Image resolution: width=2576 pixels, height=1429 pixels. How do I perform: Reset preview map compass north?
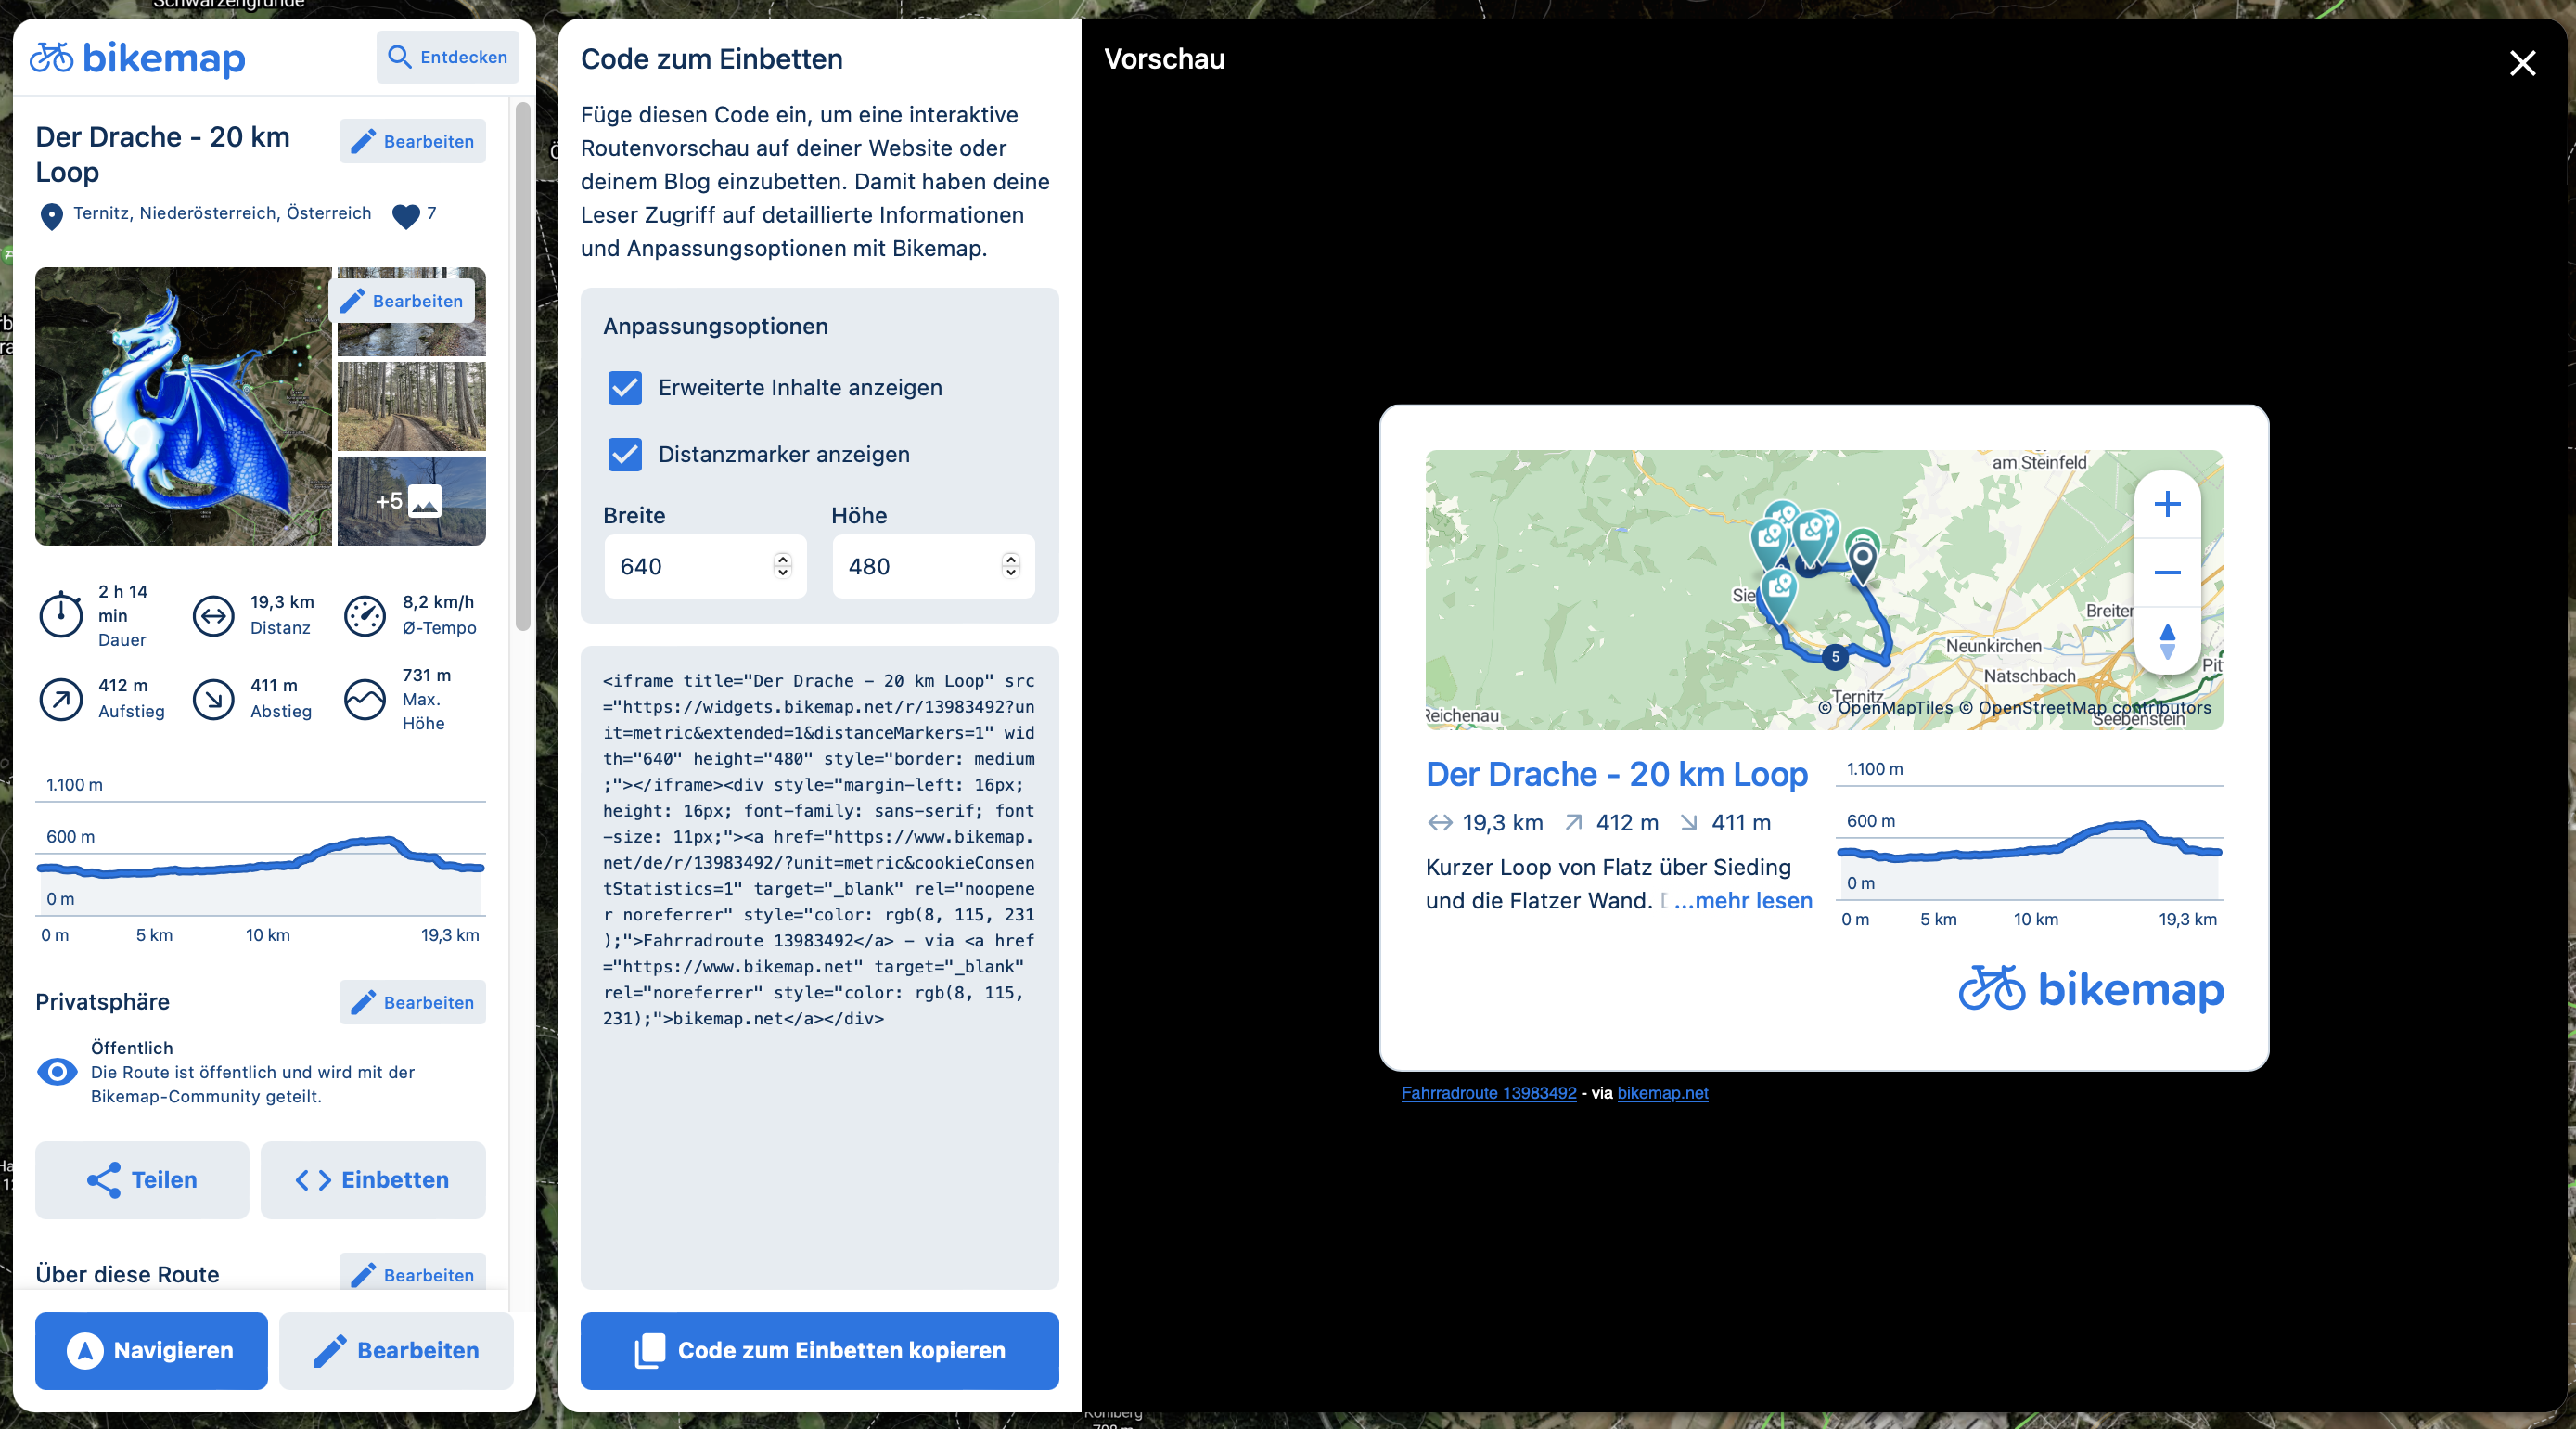[2167, 641]
